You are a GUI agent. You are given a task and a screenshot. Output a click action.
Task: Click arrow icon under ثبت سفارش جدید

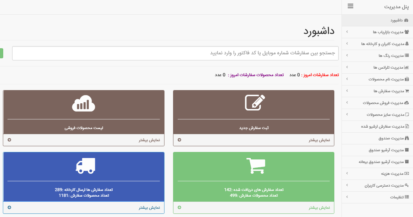click(x=180, y=140)
